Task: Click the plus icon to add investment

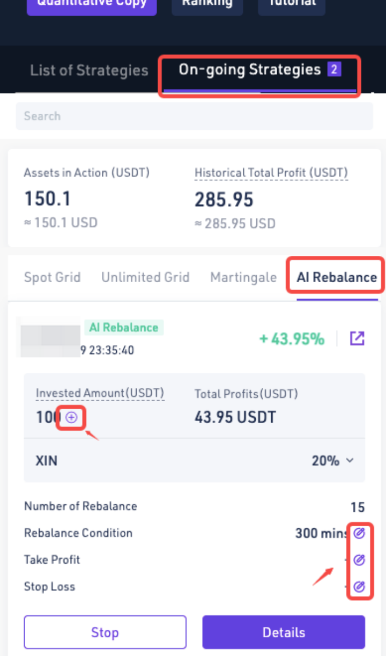Action: click(x=71, y=418)
